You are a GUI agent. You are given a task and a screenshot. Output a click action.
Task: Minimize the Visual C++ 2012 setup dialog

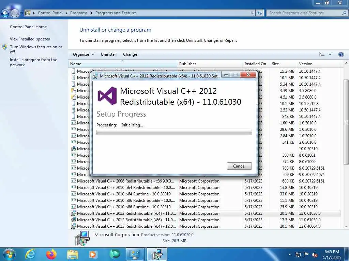coord(226,75)
